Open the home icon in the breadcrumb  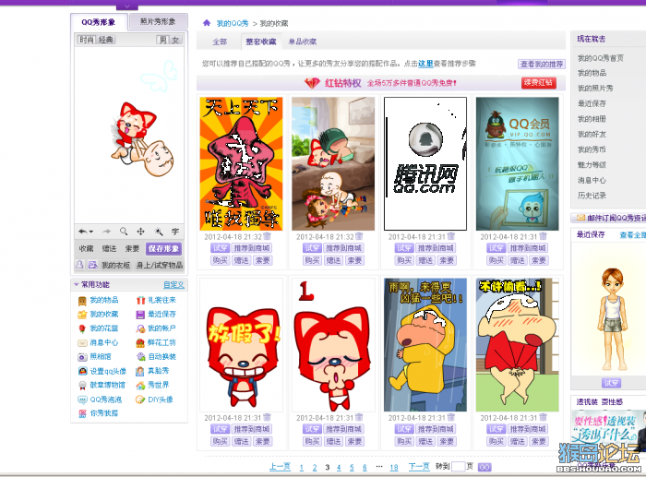[x=207, y=23]
